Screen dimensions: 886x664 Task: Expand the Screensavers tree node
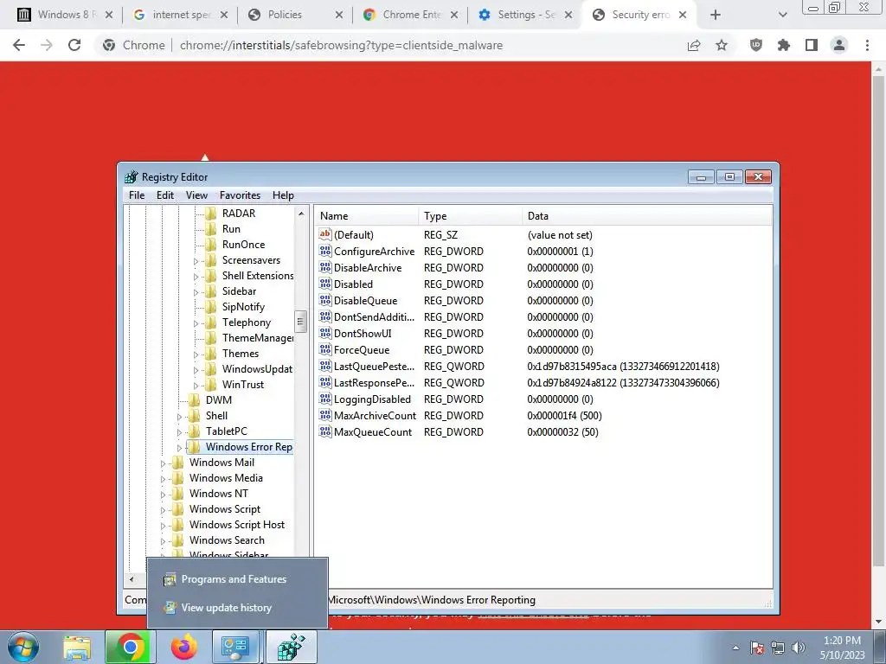tap(196, 261)
